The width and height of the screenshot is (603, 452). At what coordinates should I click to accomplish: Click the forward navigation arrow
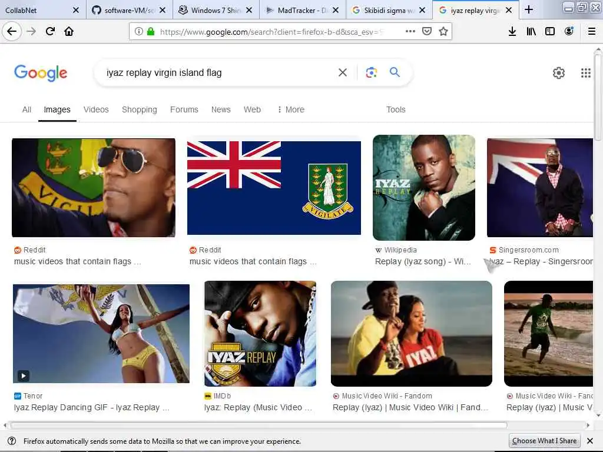tap(31, 31)
